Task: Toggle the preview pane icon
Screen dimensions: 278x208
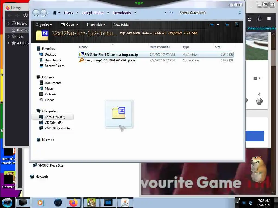Action: 227,25
